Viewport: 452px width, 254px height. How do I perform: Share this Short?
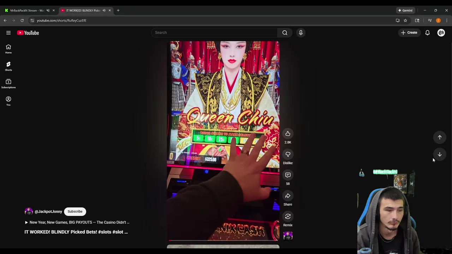click(288, 196)
